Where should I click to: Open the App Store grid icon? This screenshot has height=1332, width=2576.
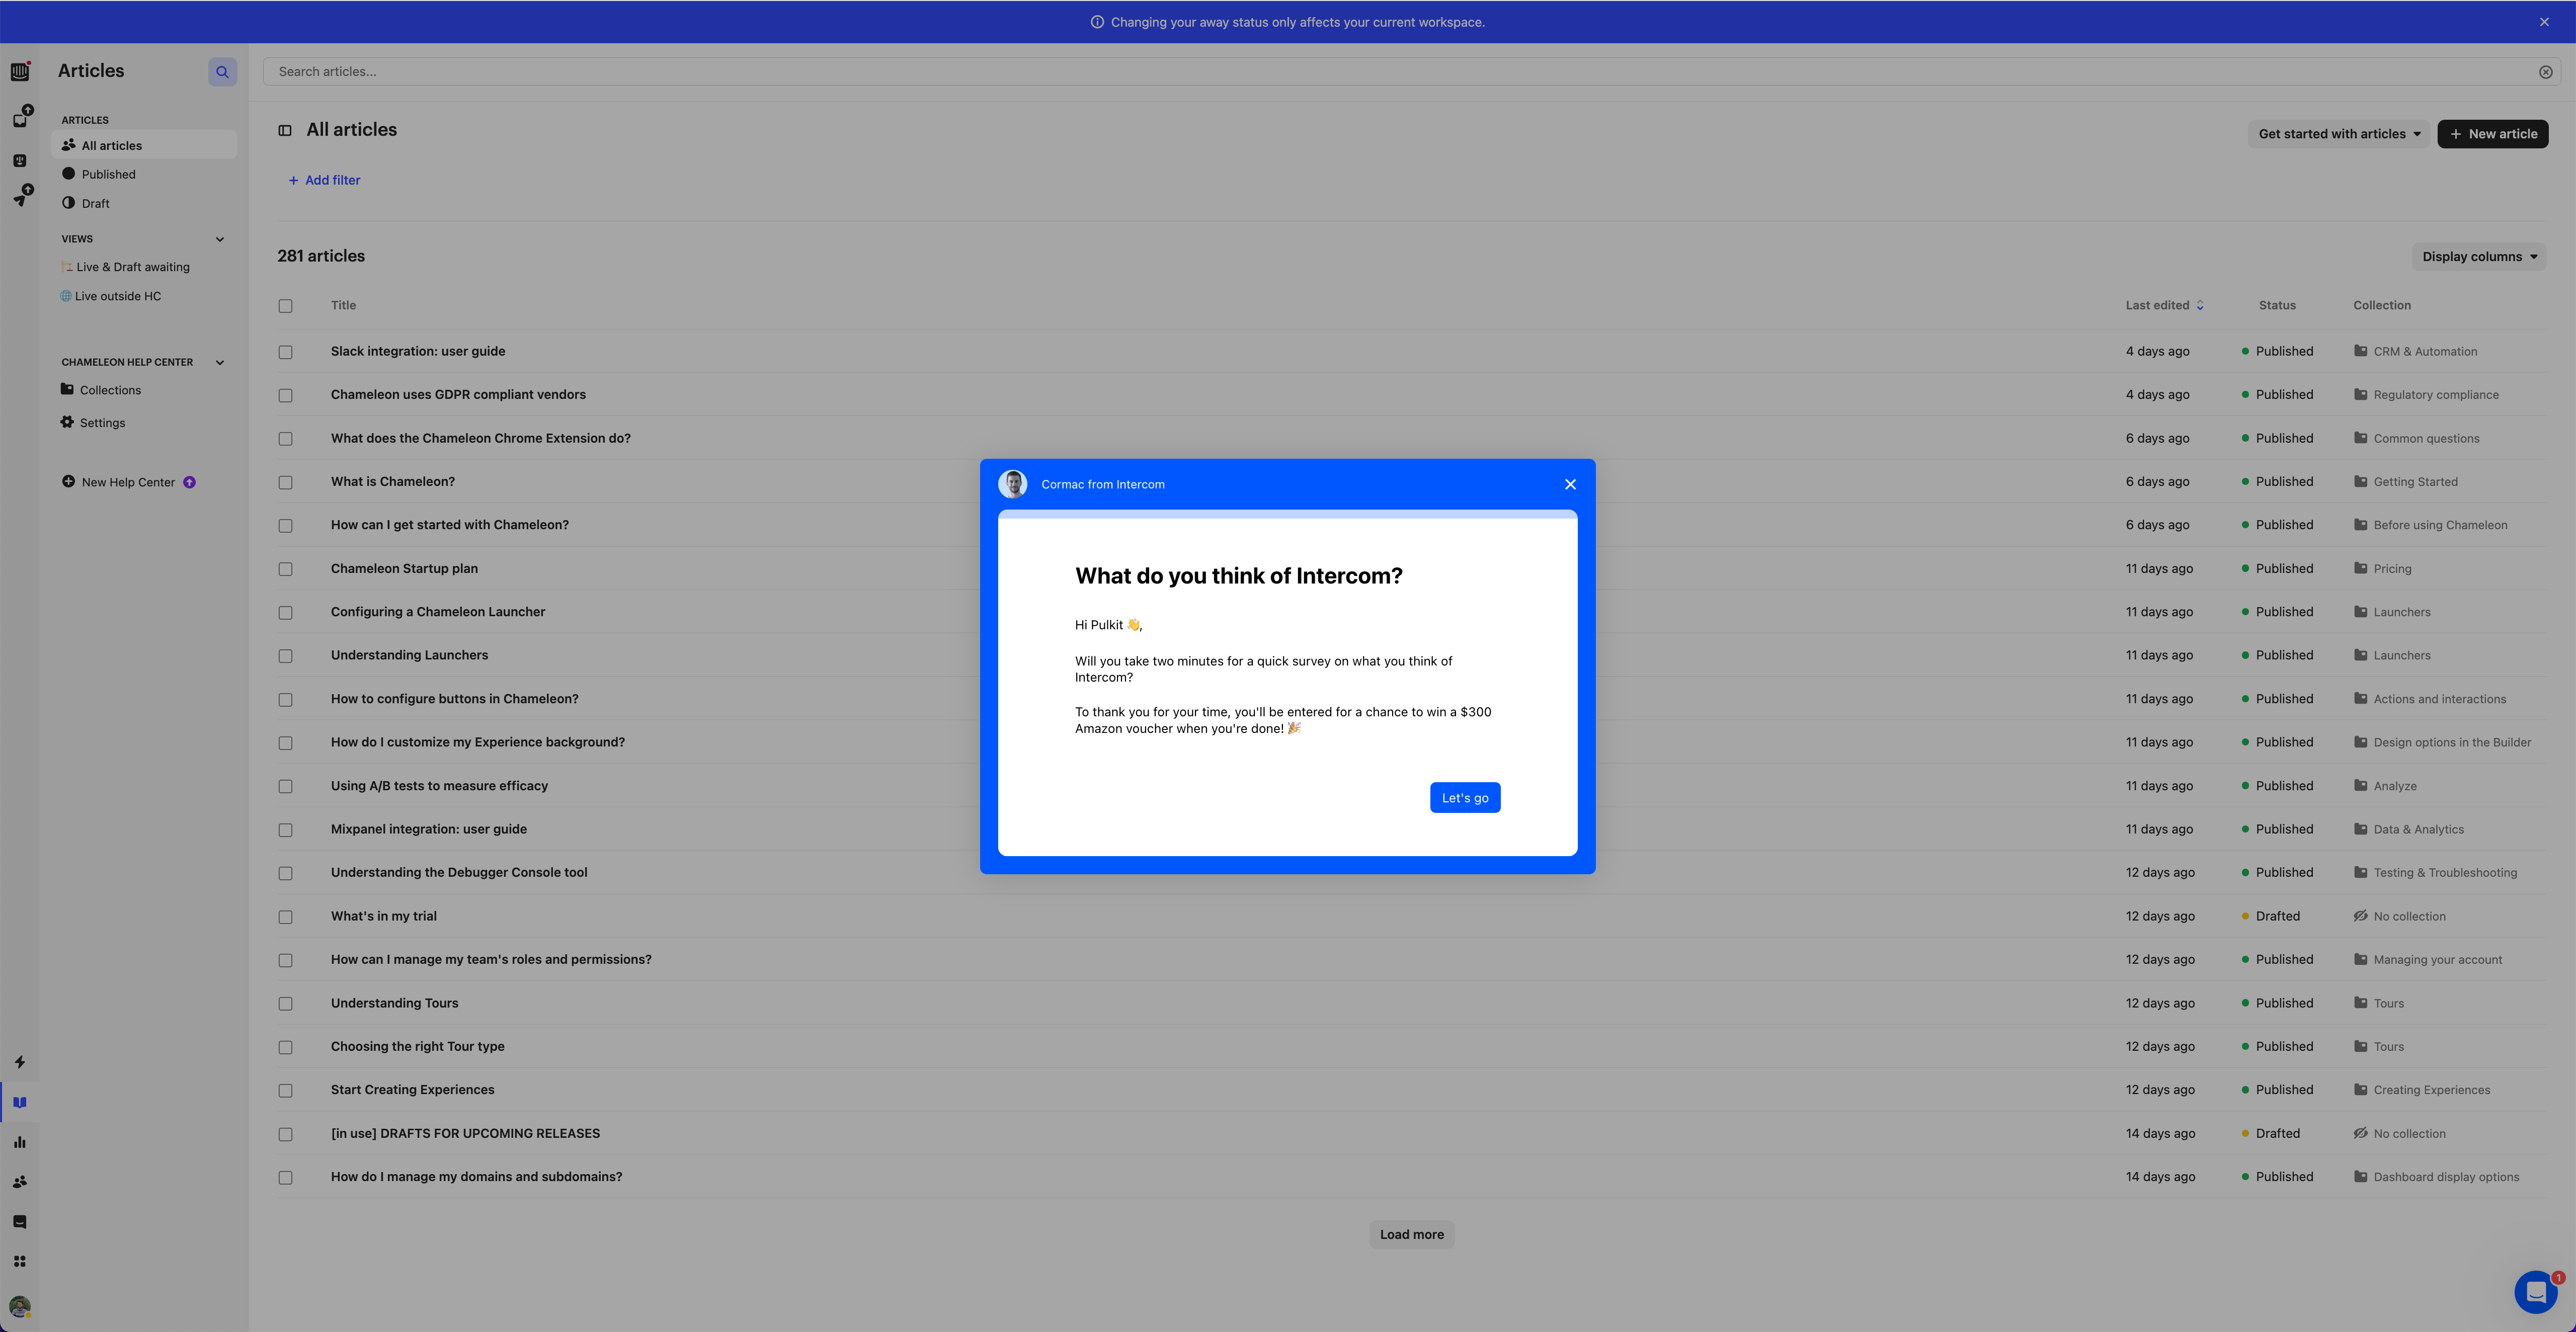tap(20, 1262)
